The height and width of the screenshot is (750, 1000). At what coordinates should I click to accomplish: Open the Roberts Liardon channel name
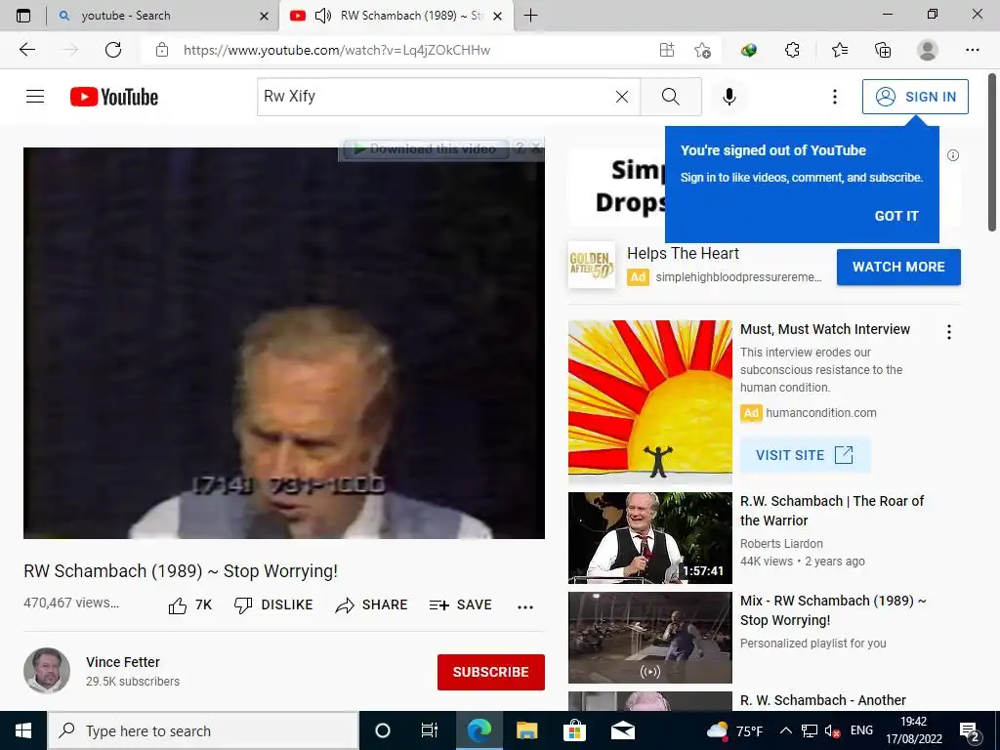tap(781, 543)
